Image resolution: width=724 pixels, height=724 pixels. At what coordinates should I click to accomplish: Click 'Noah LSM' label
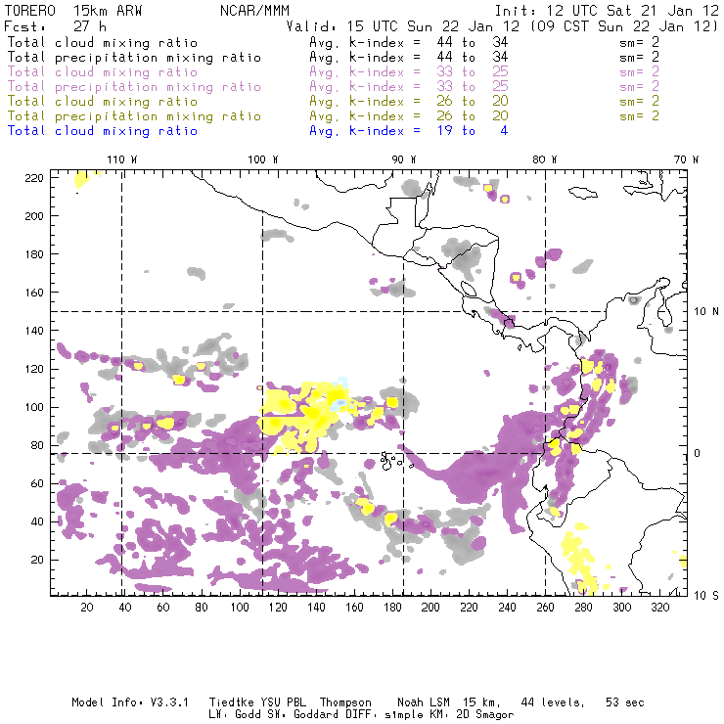(424, 702)
